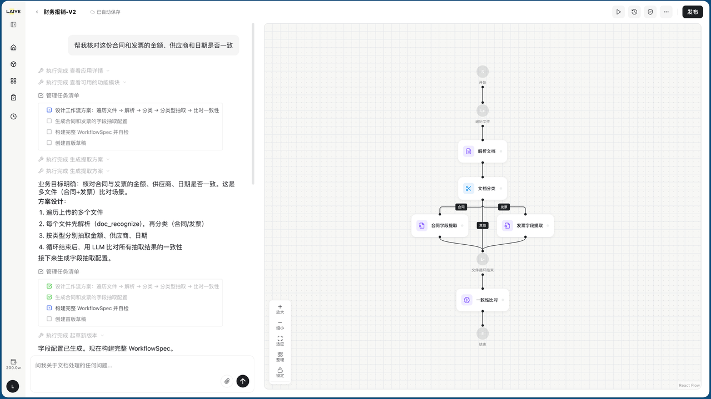The width and height of the screenshot is (711, 399).
Task: Open the cube icon in sidebar
Action: click(x=13, y=64)
